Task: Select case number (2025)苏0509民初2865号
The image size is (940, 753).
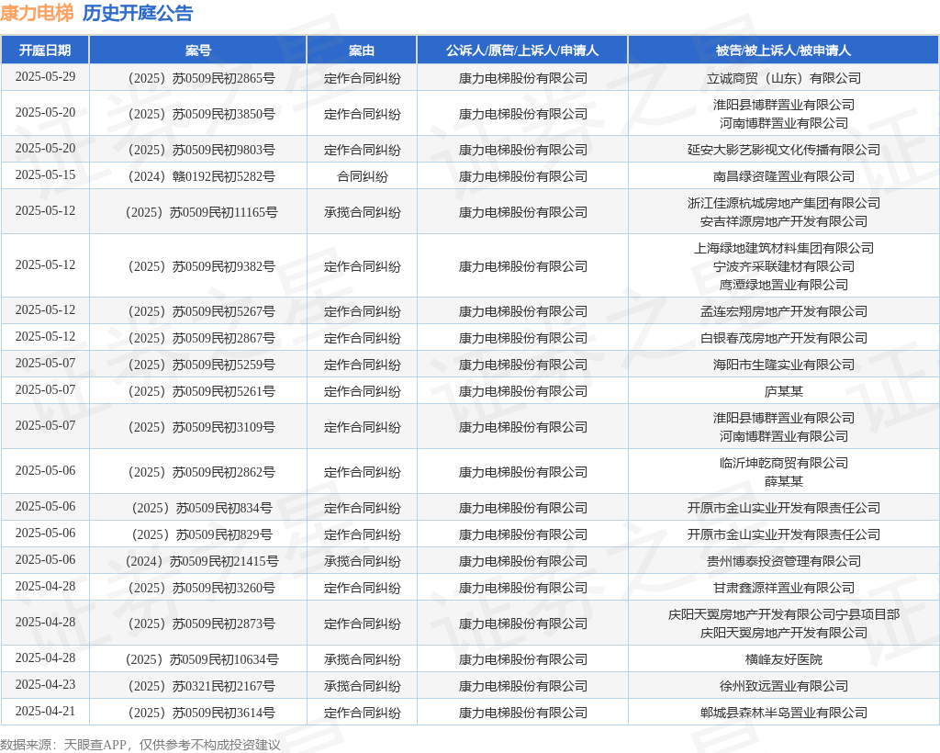Action: [x=201, y=78]
